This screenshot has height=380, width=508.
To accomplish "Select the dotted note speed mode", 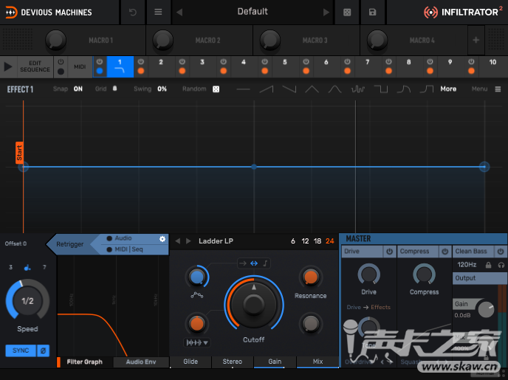I will (x=27, y=267).
